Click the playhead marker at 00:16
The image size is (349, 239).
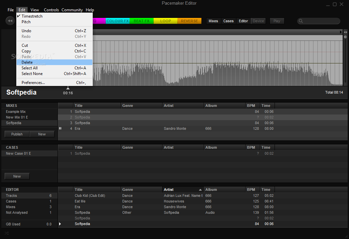coord(68,88)
